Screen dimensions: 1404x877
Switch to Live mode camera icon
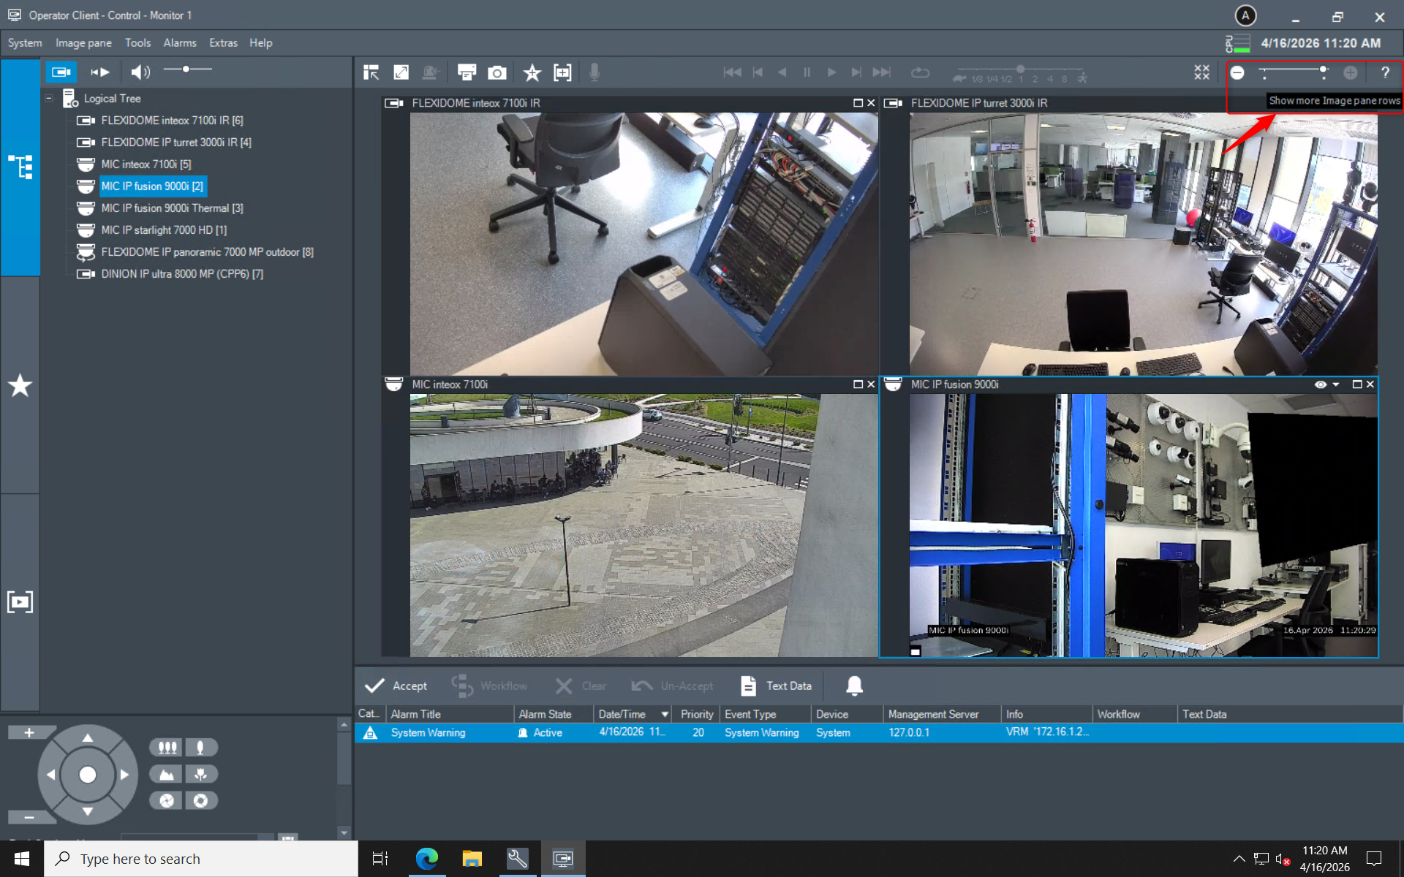coord(61,72)
